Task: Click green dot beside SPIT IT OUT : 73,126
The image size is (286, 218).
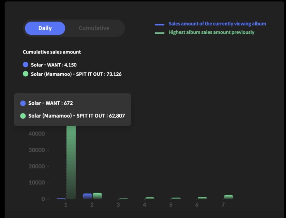Action: 26,74
